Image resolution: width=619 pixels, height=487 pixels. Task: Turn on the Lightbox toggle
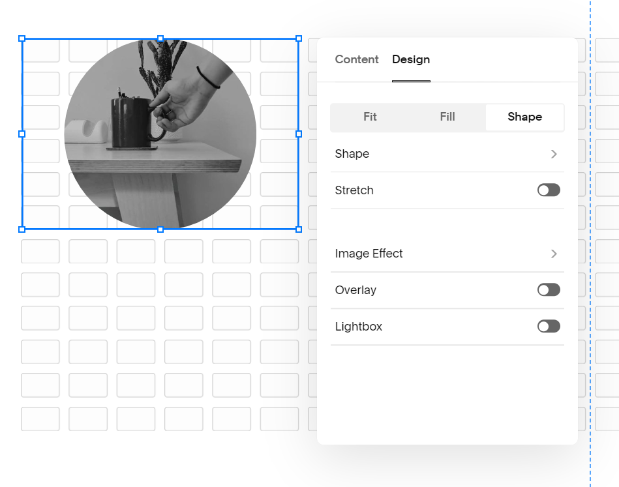[549, 327]
